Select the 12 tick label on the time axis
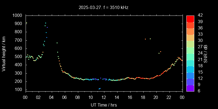This screenshot has height=109, width=218. coord(104,97)
